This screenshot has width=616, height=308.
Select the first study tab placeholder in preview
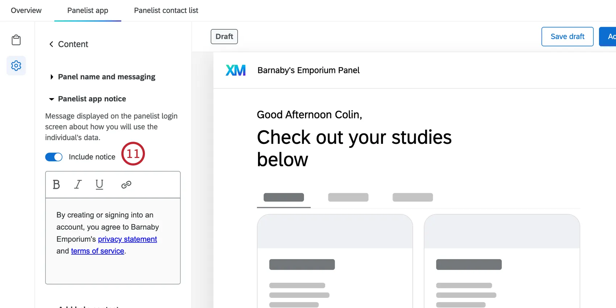(x=284, y=197)
